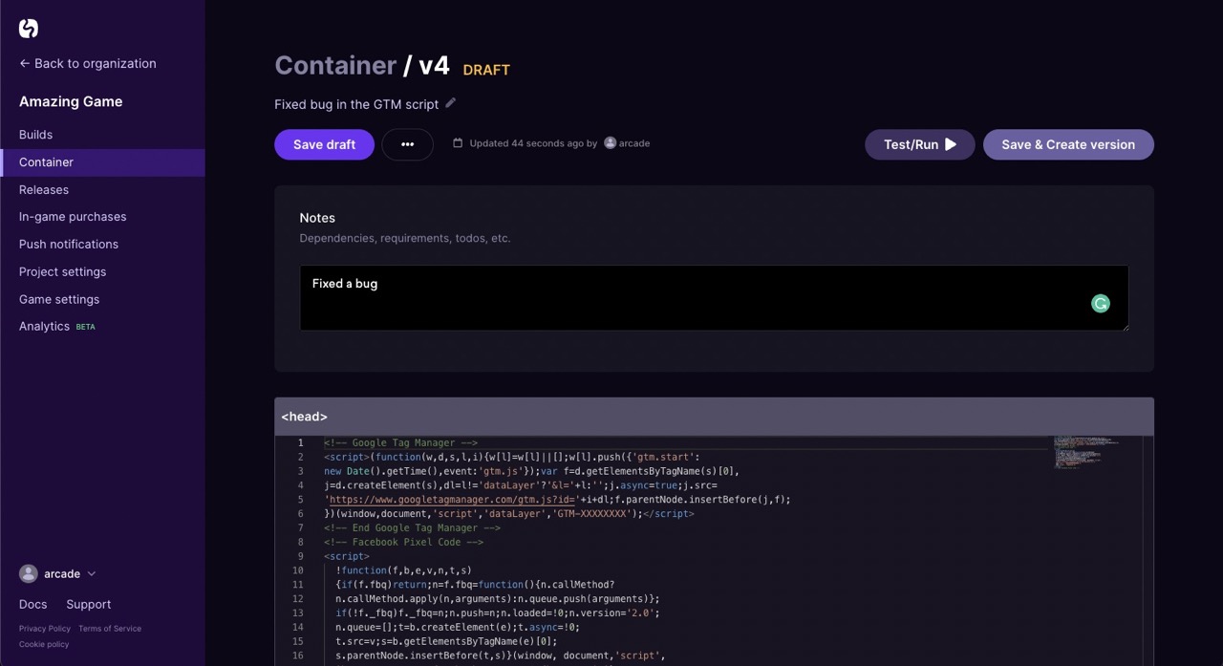Open the Support link
Viewport: 1223px width, 666px height.
click(x=88, y=604)
